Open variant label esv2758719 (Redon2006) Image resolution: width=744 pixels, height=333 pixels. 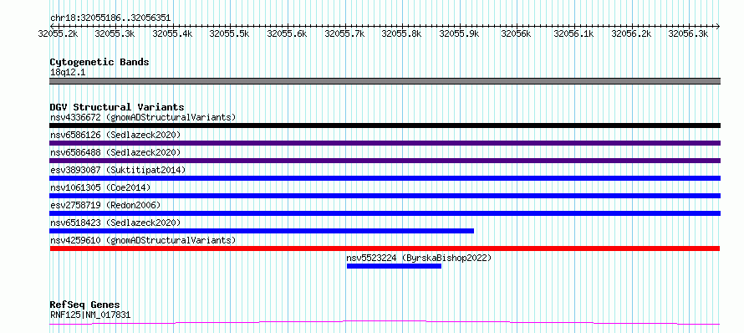tap(105, 205)
